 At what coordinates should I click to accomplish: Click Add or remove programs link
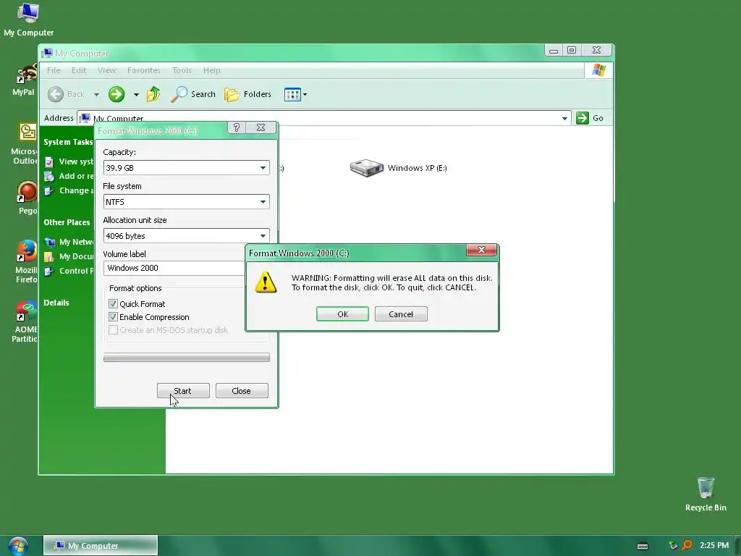tap(69, 177)
